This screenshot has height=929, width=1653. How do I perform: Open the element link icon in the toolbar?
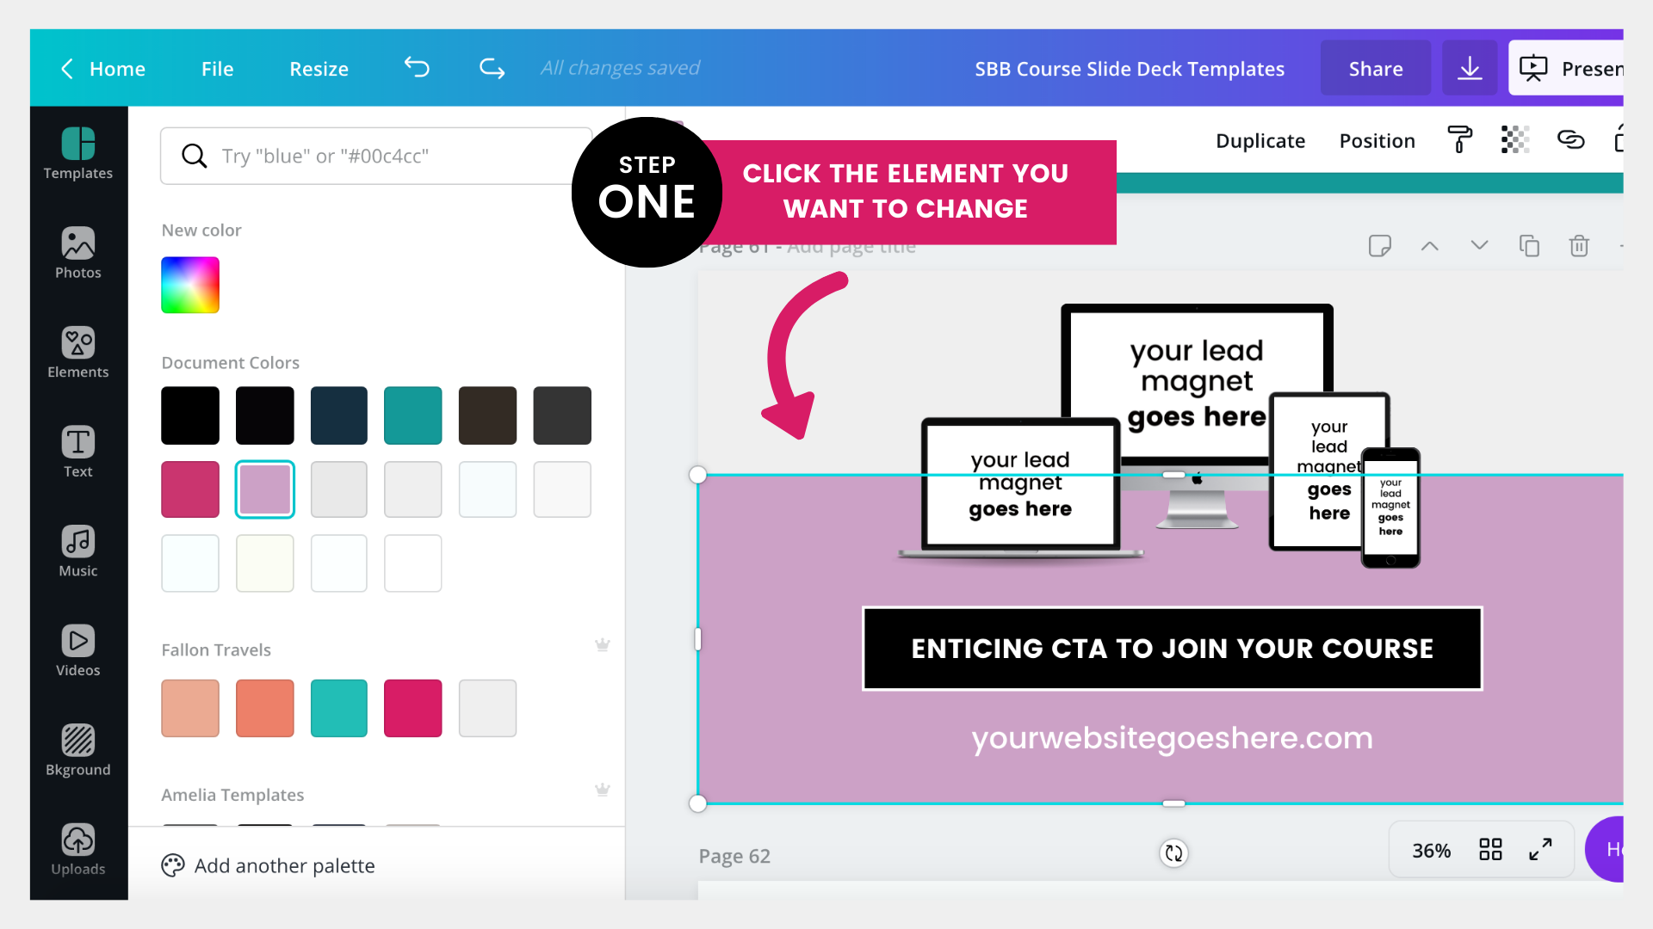(x=1571, y=140)
